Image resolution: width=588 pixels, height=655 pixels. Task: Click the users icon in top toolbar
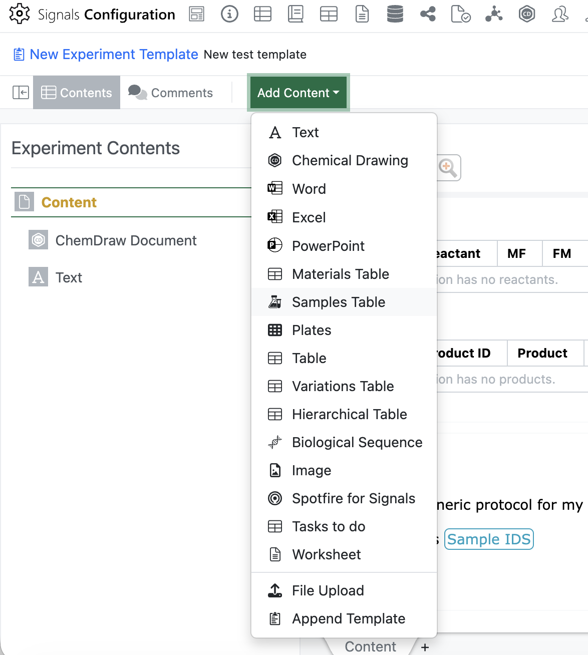(x=559, y=14)
